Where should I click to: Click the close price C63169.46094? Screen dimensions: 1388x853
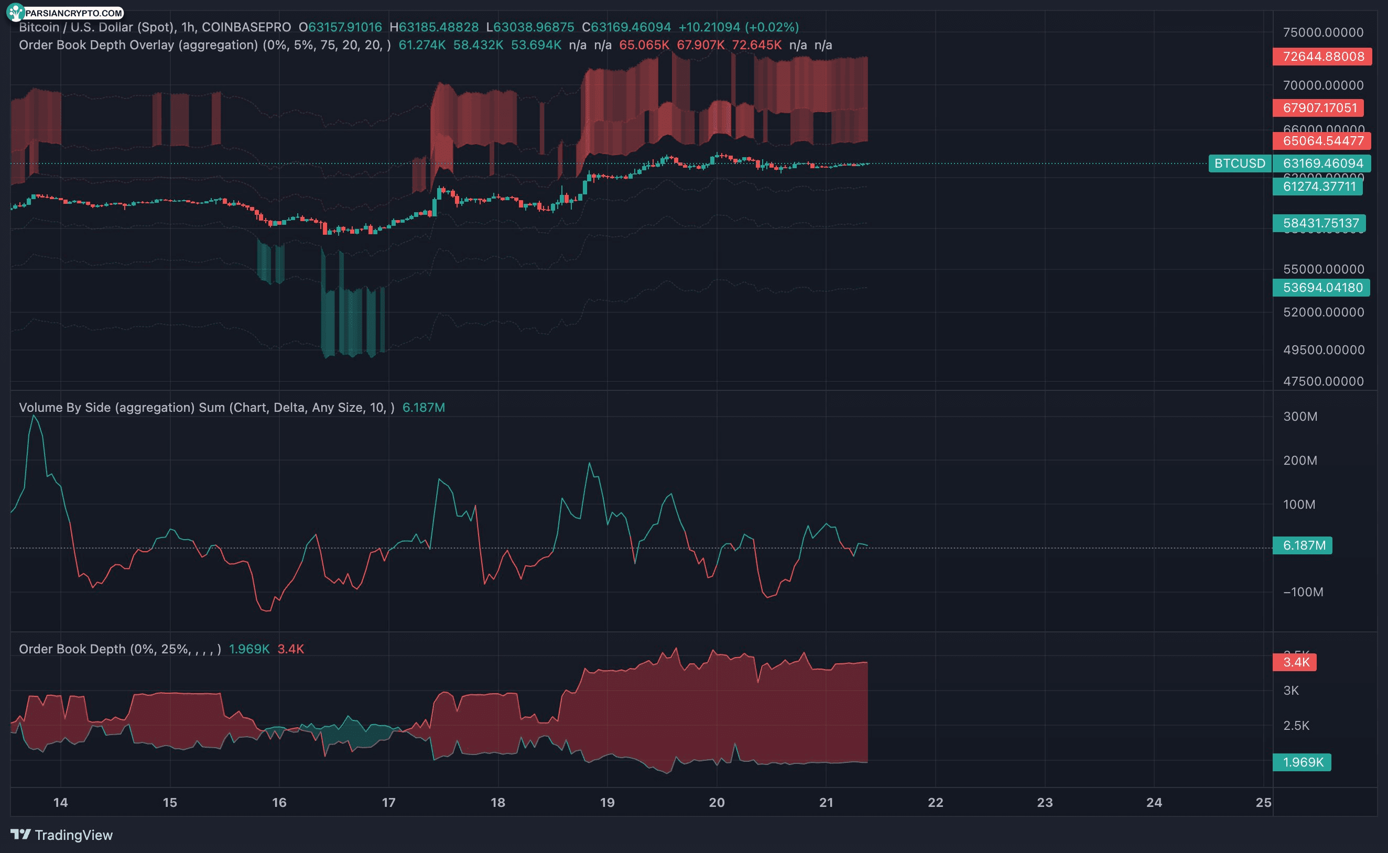pos(626,27)
